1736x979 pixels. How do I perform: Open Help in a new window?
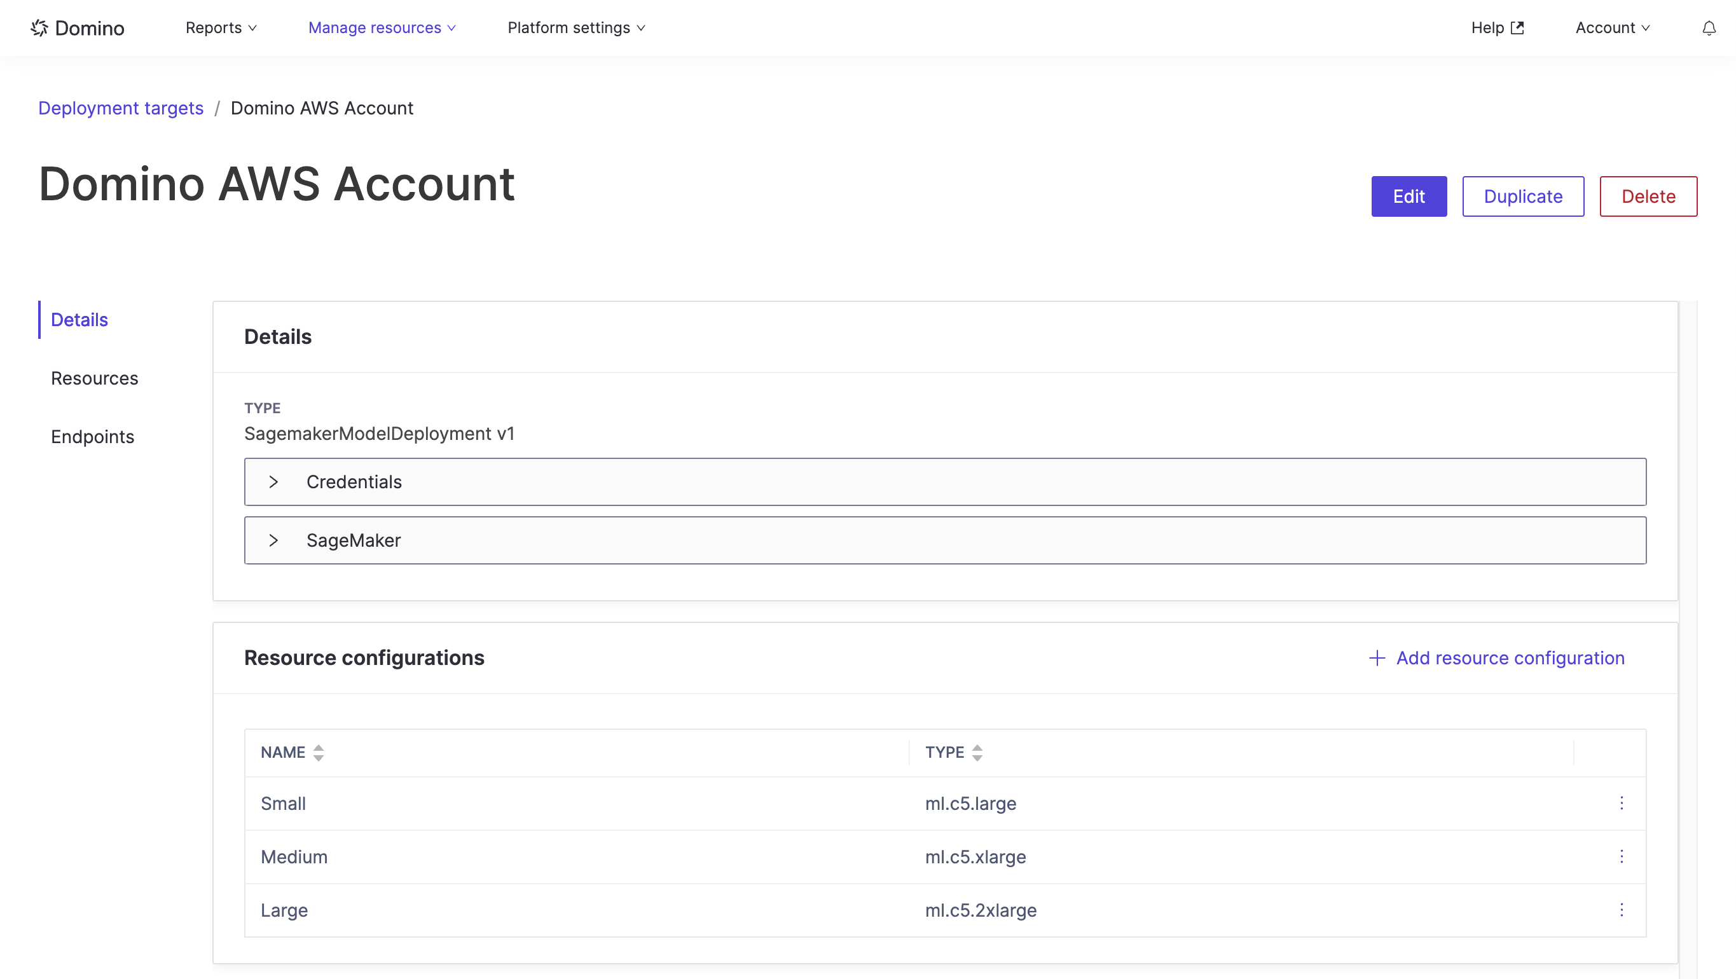pyautogui.click(x=1498, y=27)
